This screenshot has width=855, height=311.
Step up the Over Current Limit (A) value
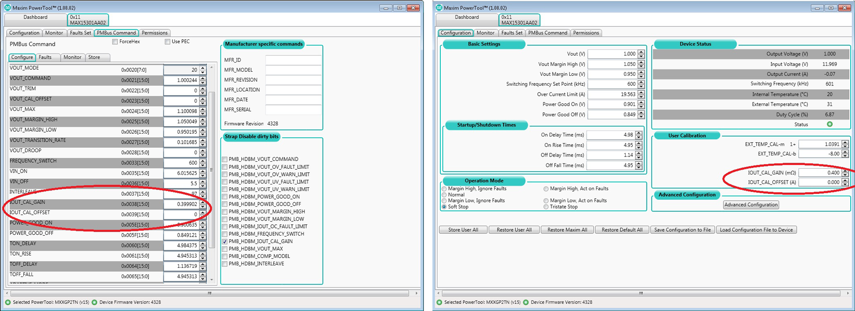(x=641, y=92)
